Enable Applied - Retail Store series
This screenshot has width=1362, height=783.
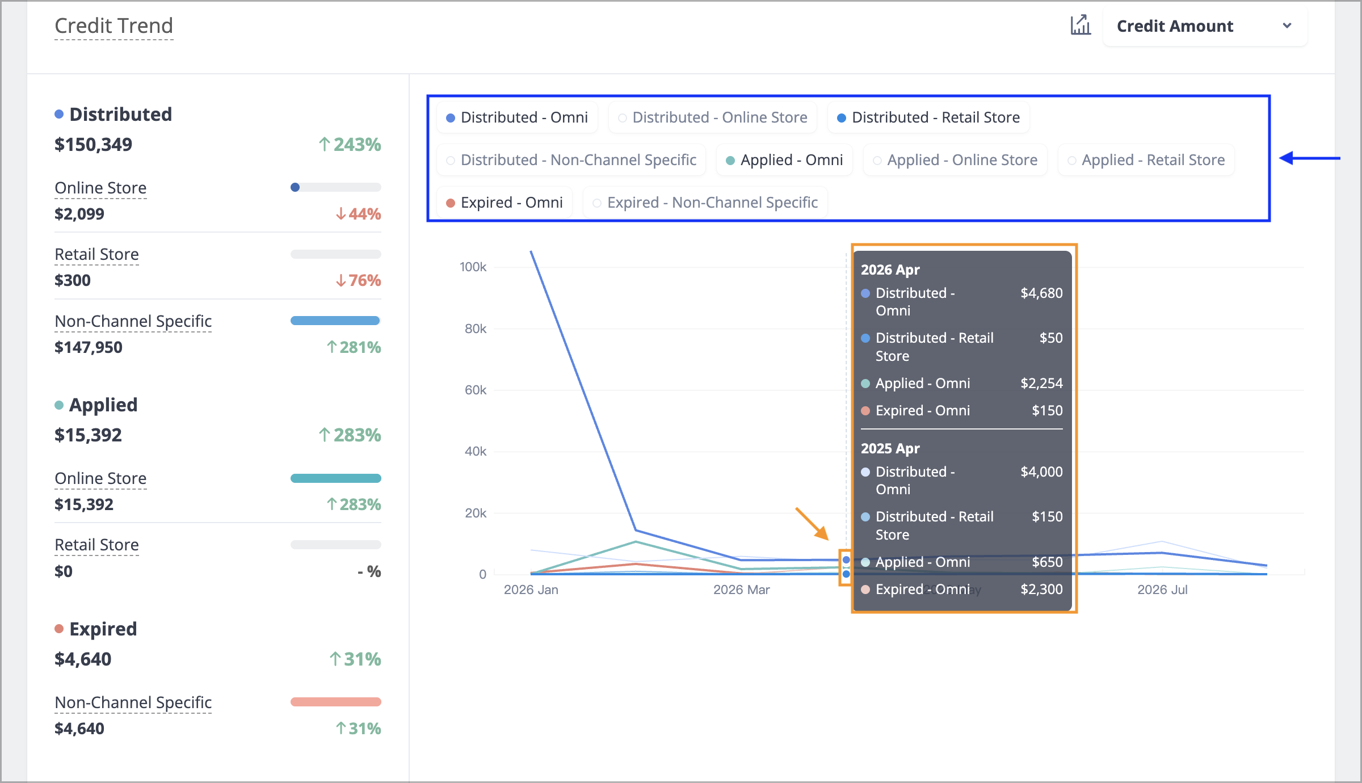point(1146,160)
